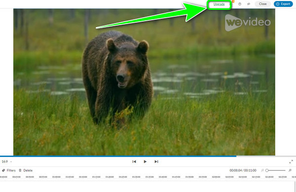Play the video preview

tap(145, 161)
